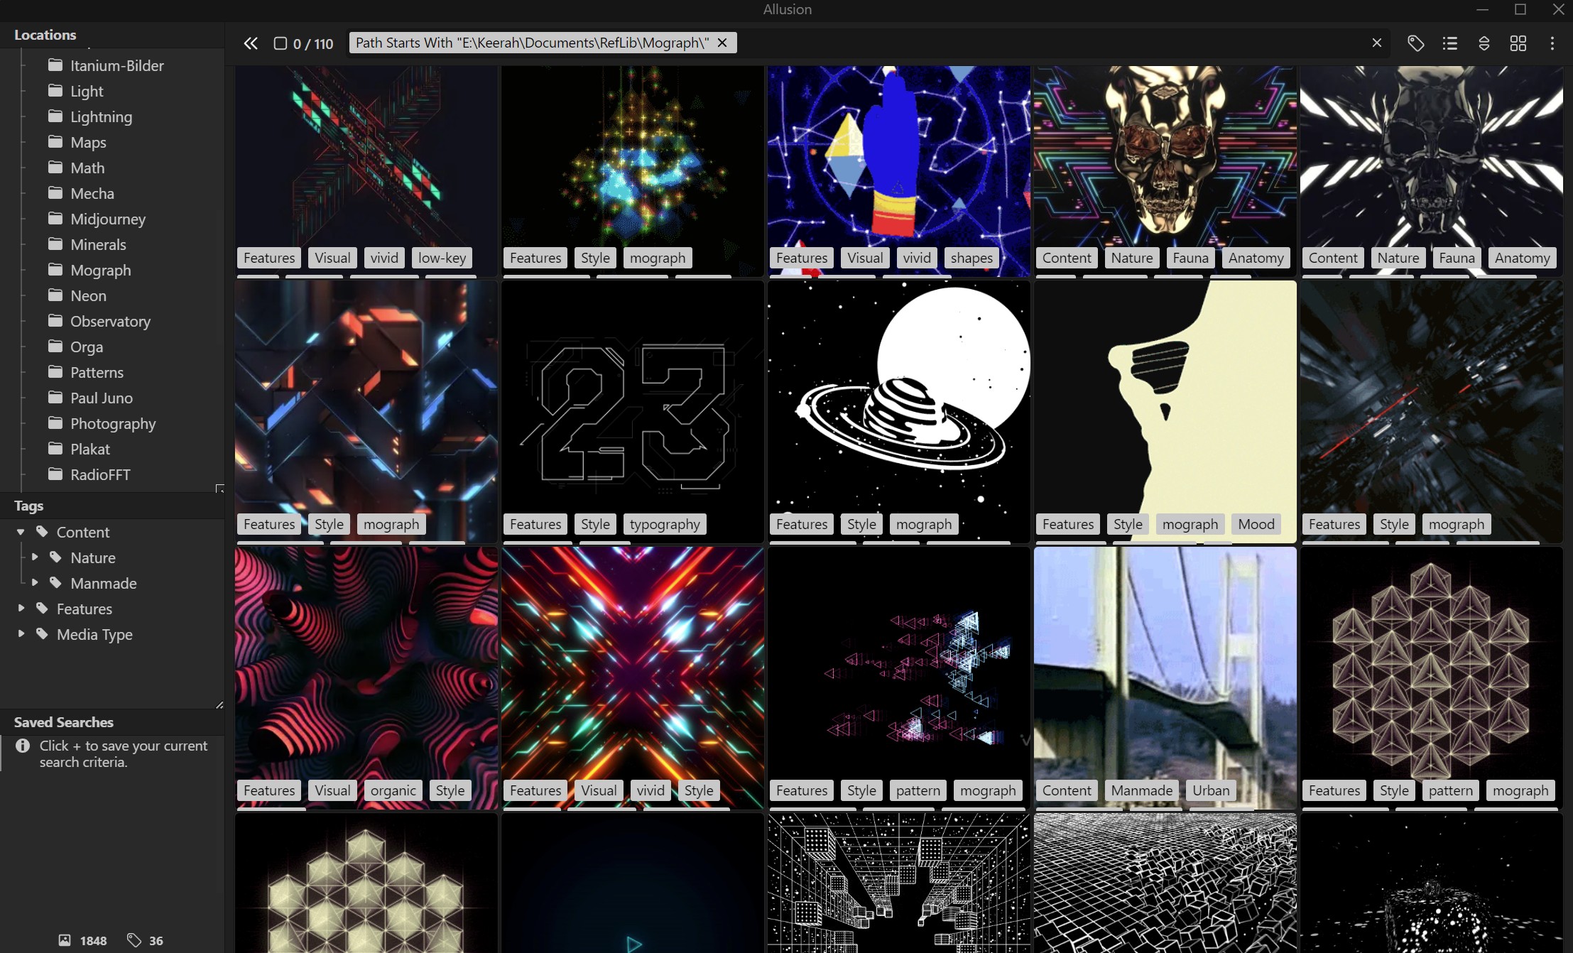The width and height of the screenshot is (1573, 953).
Task: Open the blue hand constellation thumbnail
Action: (898, 170)
